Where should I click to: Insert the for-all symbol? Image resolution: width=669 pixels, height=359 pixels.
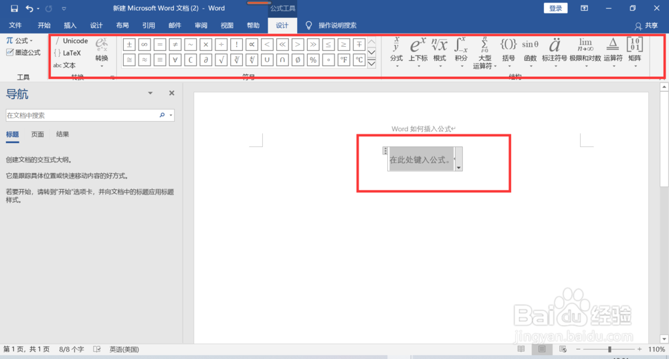pyautogui.click(x=175, y=59)
